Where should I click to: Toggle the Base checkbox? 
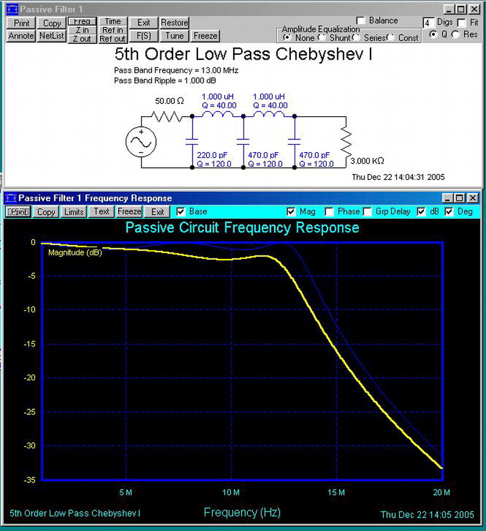pos(180,212)
